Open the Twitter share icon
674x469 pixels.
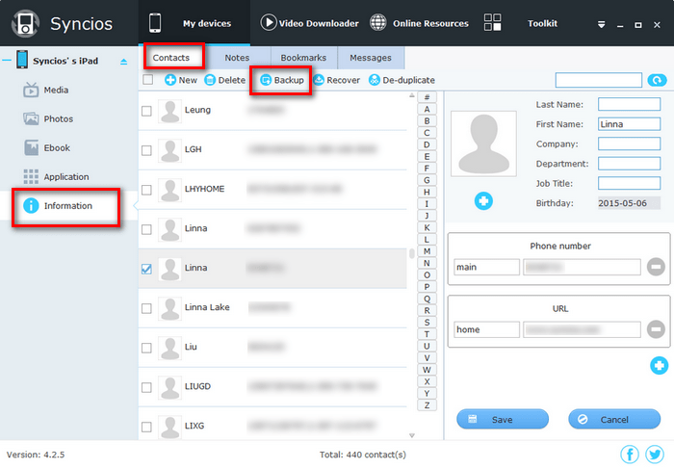[655, 455]
